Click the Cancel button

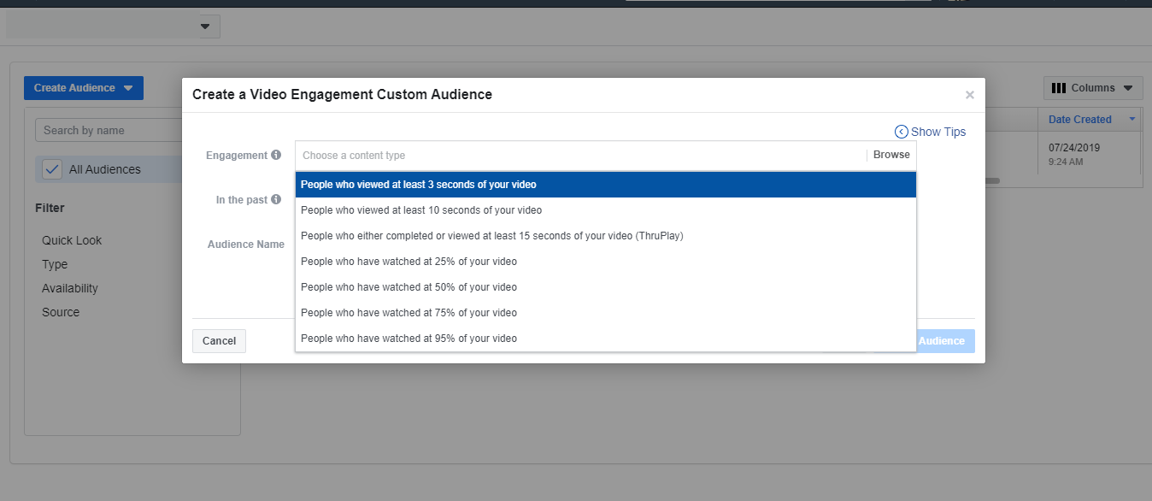(219, 341)
